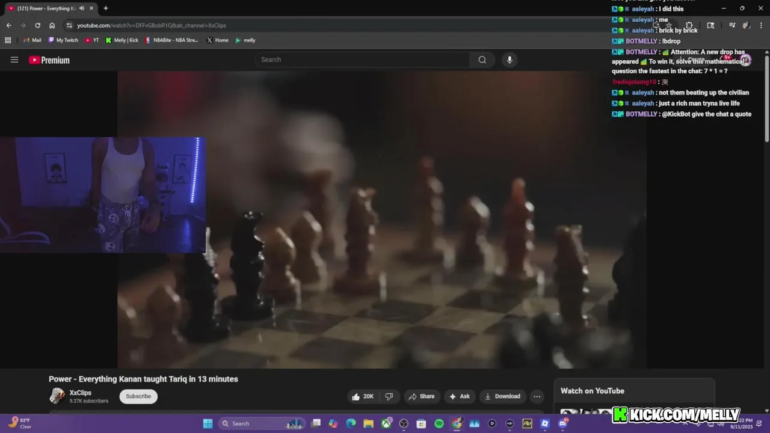Open the melly bookmark
Viewport: 770px width, 433px height.
(x=245, y=40)
